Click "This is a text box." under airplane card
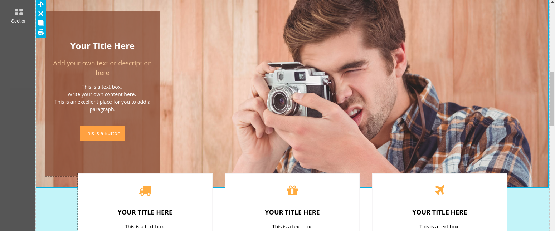This screenshot has width=555, height=231. click(x=439, y=227)
